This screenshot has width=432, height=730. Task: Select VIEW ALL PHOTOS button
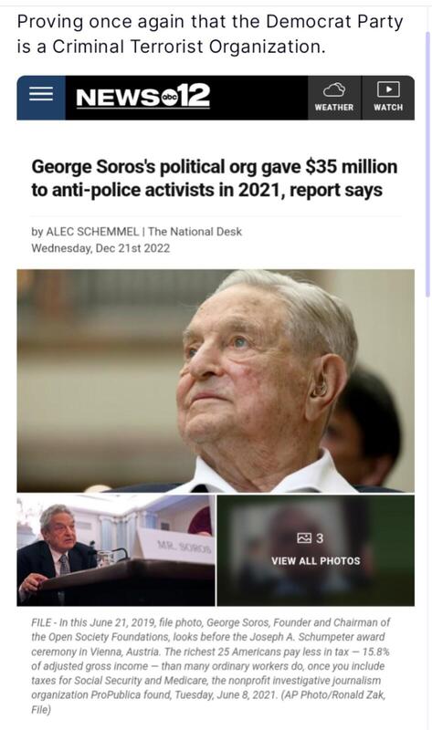coord(315,561)
